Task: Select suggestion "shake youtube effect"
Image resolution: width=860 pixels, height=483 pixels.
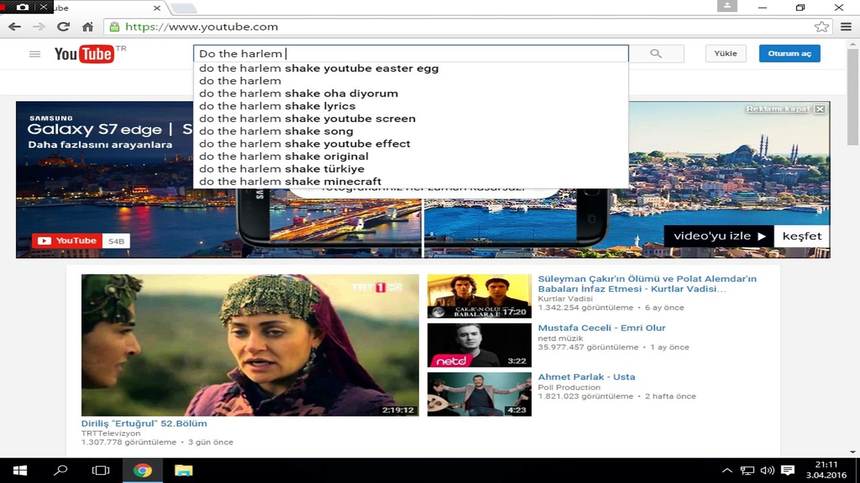Action: (411, 144)
